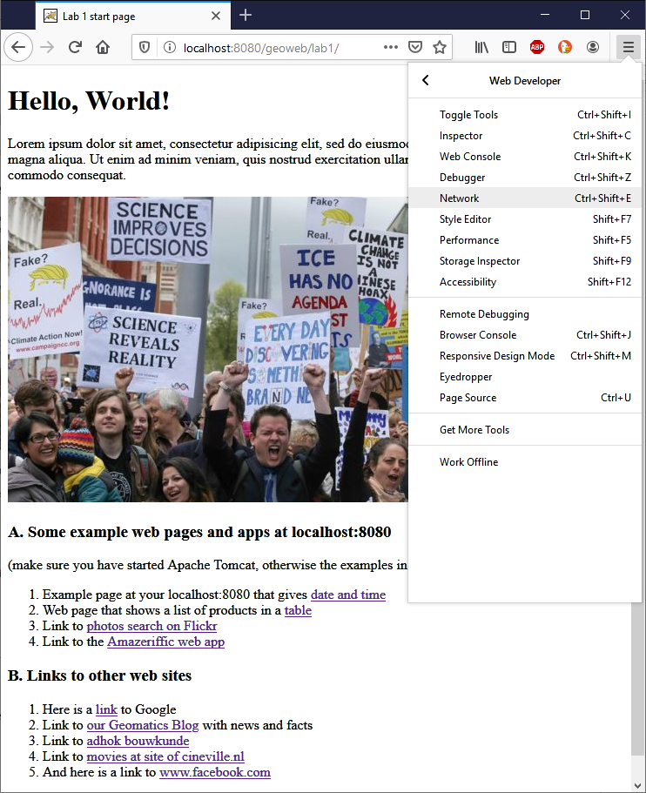
Task: Go back from the Web Developer submenu
Action: [x=426, y=81]
